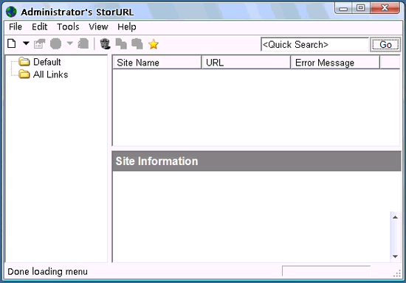The width and height of the screenshot is (406, 283).
Task: Click the 'Done loading menu' status text
Action: click(x=48, y=272)
